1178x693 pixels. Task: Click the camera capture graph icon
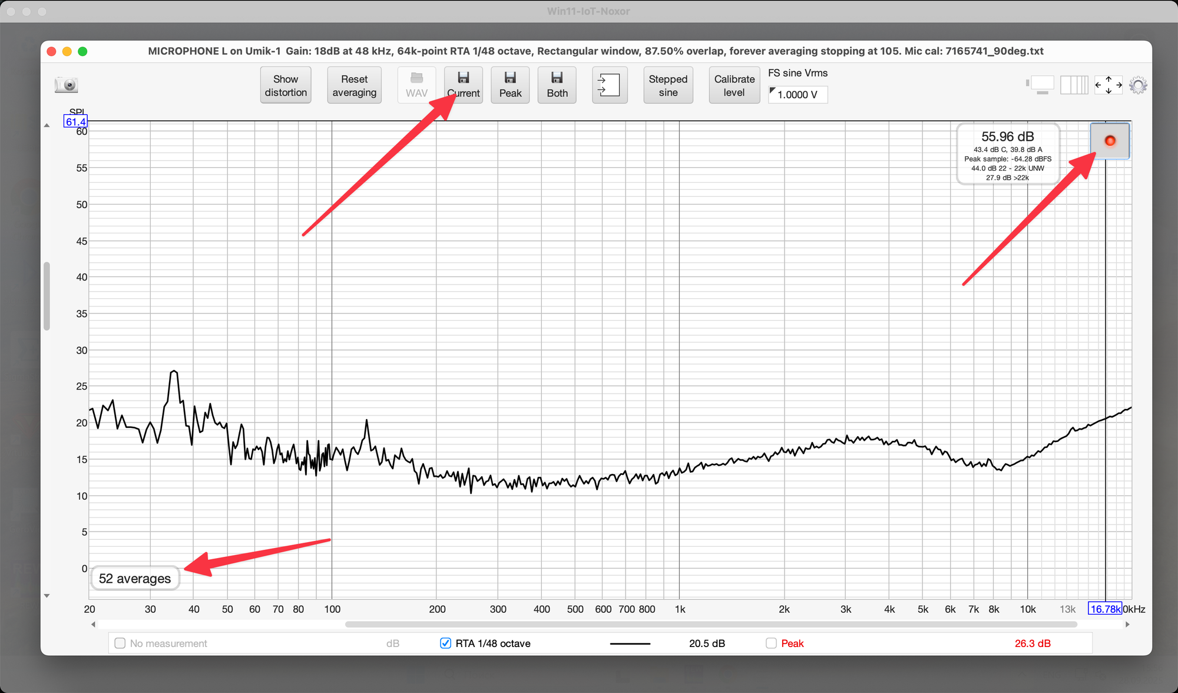[x=67, y=85]
